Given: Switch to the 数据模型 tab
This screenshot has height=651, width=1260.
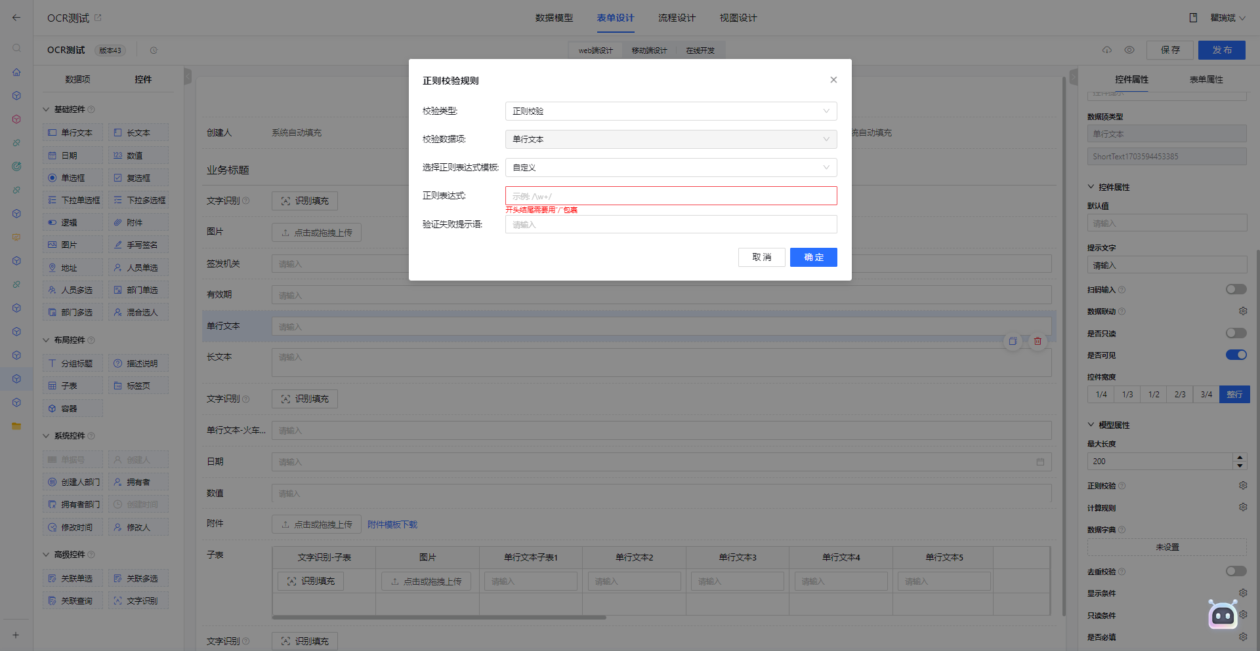Looking at the screenshot, I should [x=554, y=18].
